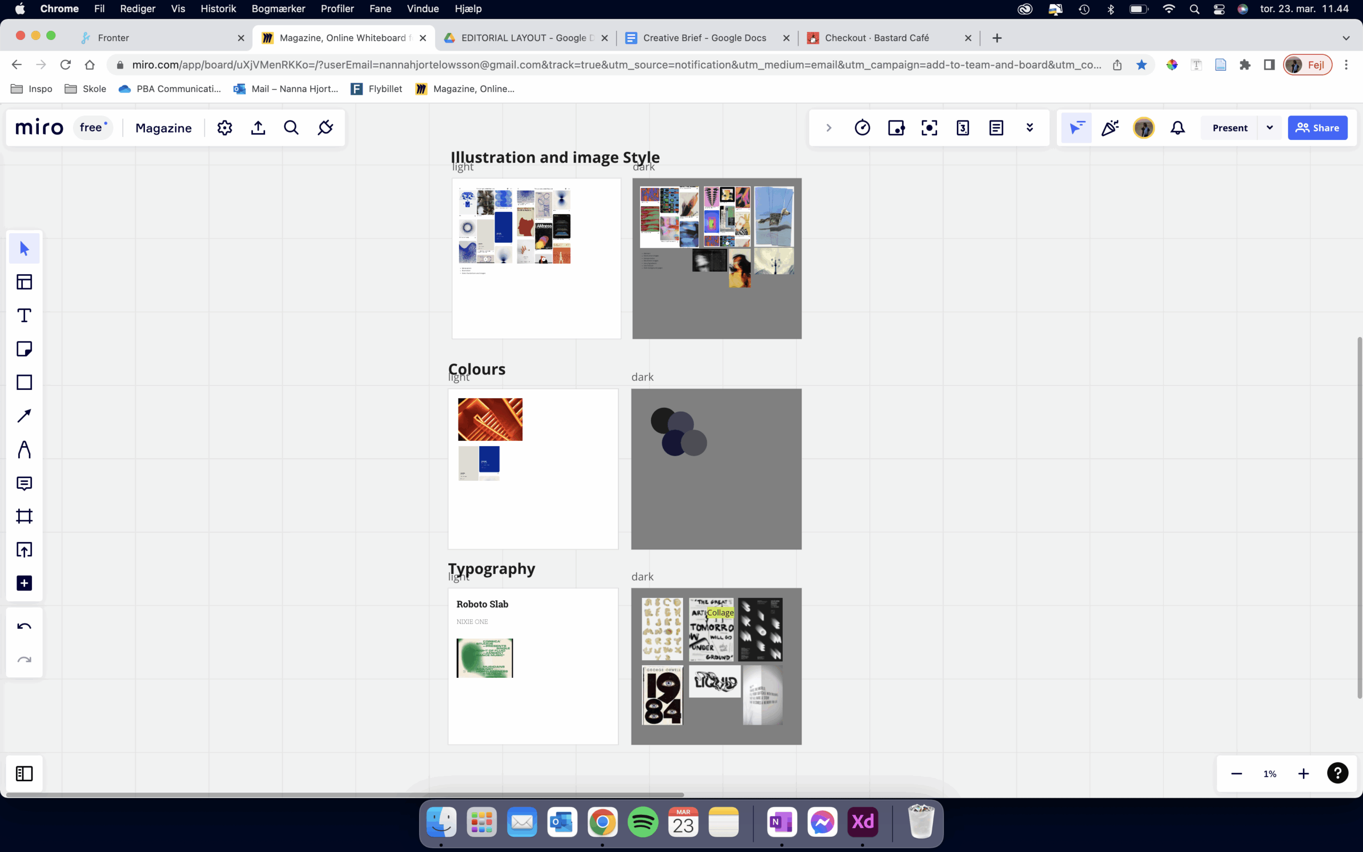Viewport: 1363px width, 852px height.
Task: Select the frame tool
Action: click(23, 516)
